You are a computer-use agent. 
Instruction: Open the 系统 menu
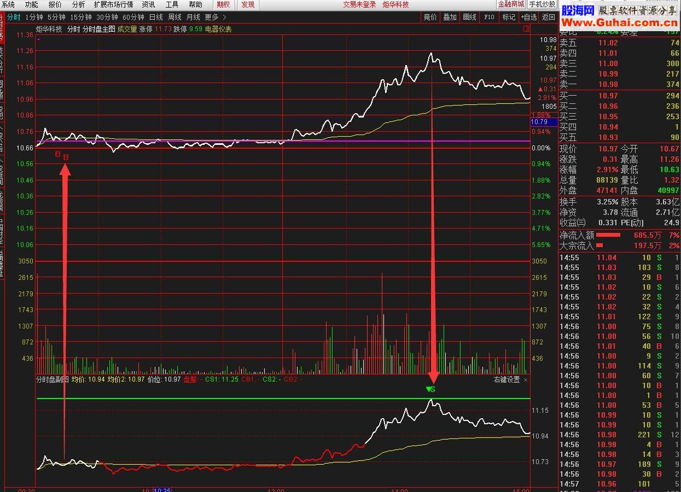tap(8, 4)
